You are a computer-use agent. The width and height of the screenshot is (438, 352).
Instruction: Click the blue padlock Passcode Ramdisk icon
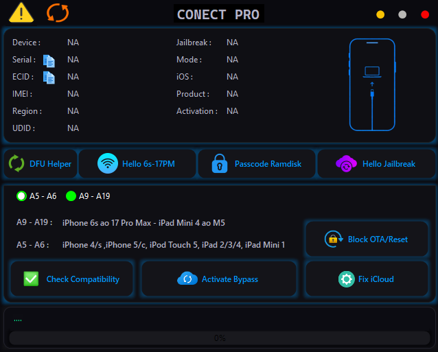coord(220,163)
